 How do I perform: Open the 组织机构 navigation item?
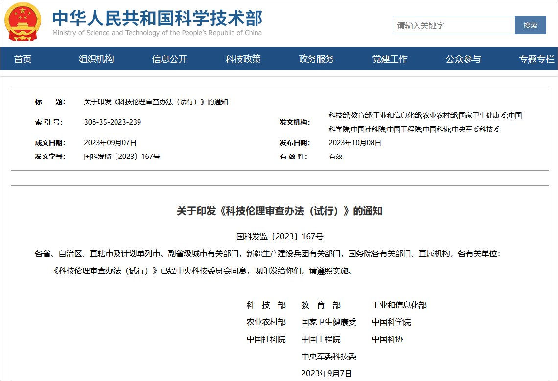(96, 59)
